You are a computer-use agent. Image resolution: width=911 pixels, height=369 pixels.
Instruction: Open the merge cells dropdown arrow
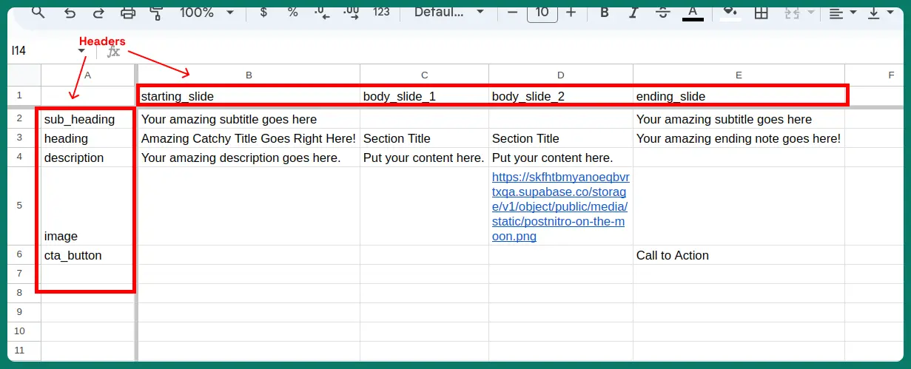(x=810, y=13)
